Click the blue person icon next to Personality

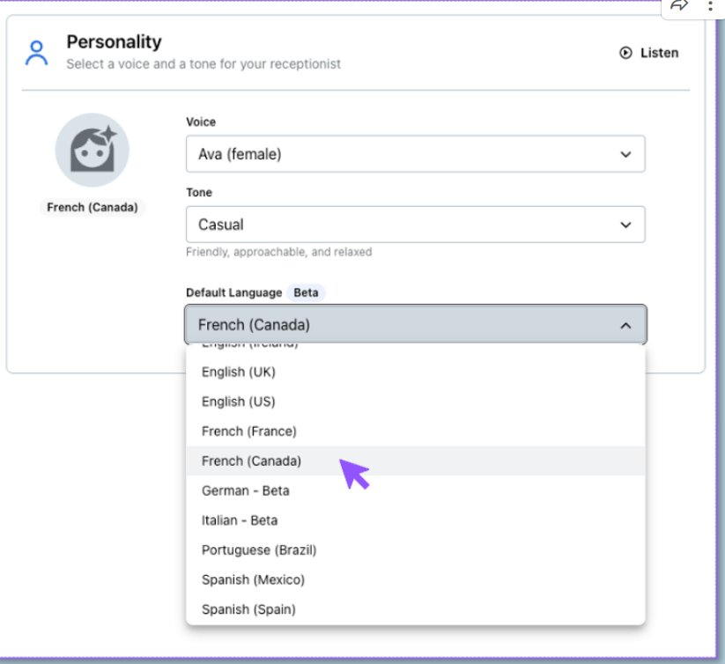point(36,51)
